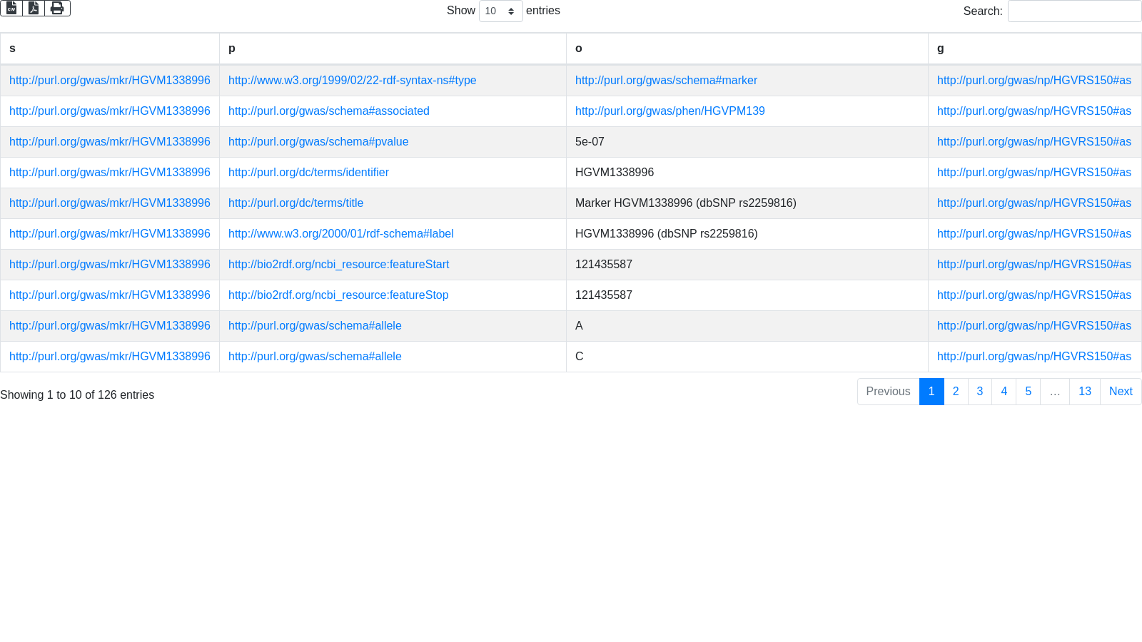Export table as CSV file
The width and height of the screenshot is (1142, 642).
click(11, 8)
